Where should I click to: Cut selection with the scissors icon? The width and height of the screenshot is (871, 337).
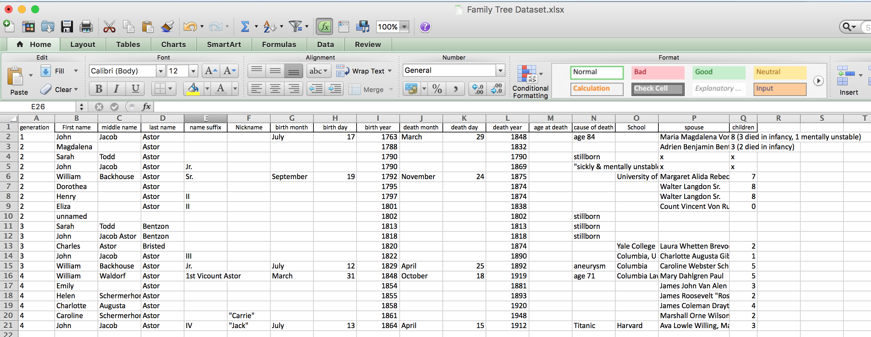click(x=109, y=26)
